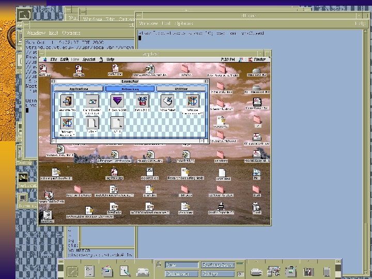Open the Help menu in the front terminal
The height and width of the screenshot is (279, 372).
point(360,23)
